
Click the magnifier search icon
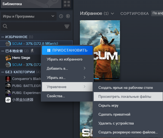click(x=5, y=26)
